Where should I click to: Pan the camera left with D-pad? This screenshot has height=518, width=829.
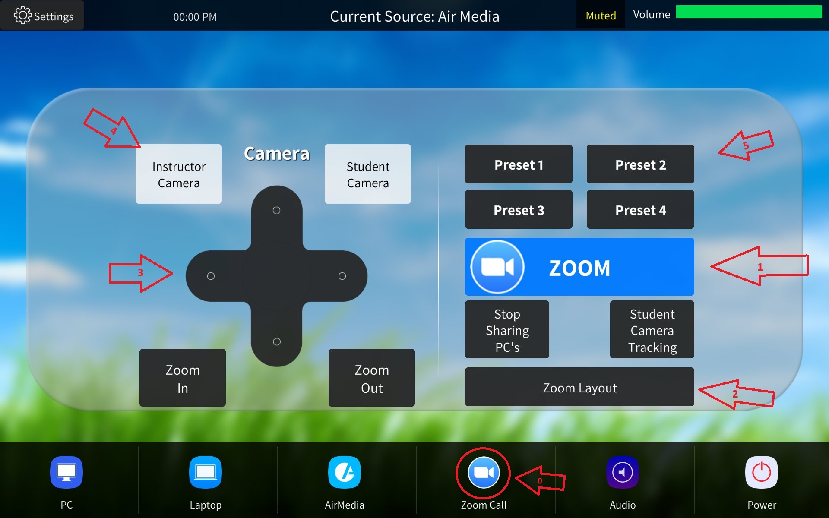[211, 276]
